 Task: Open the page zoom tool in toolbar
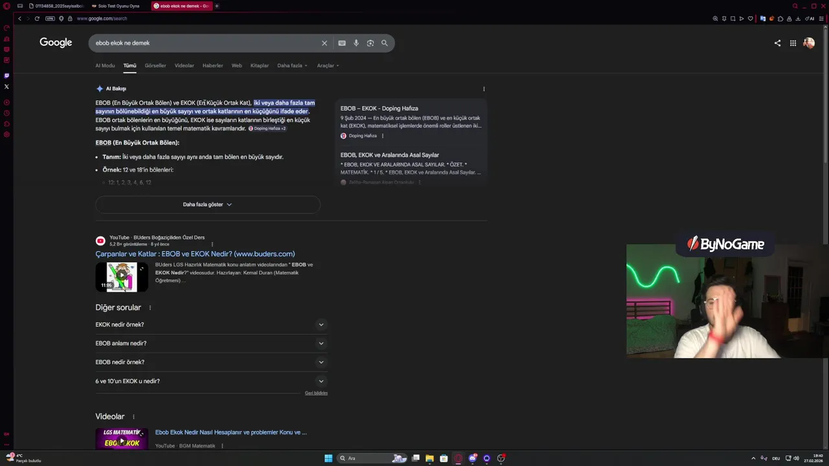tap(715, 19)
